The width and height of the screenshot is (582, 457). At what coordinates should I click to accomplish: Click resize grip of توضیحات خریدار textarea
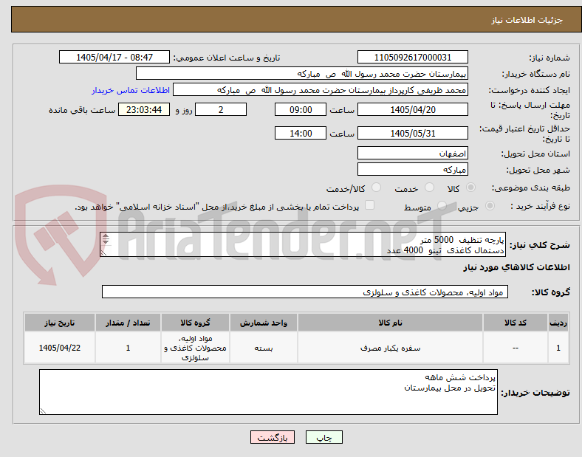click(43, 410)
